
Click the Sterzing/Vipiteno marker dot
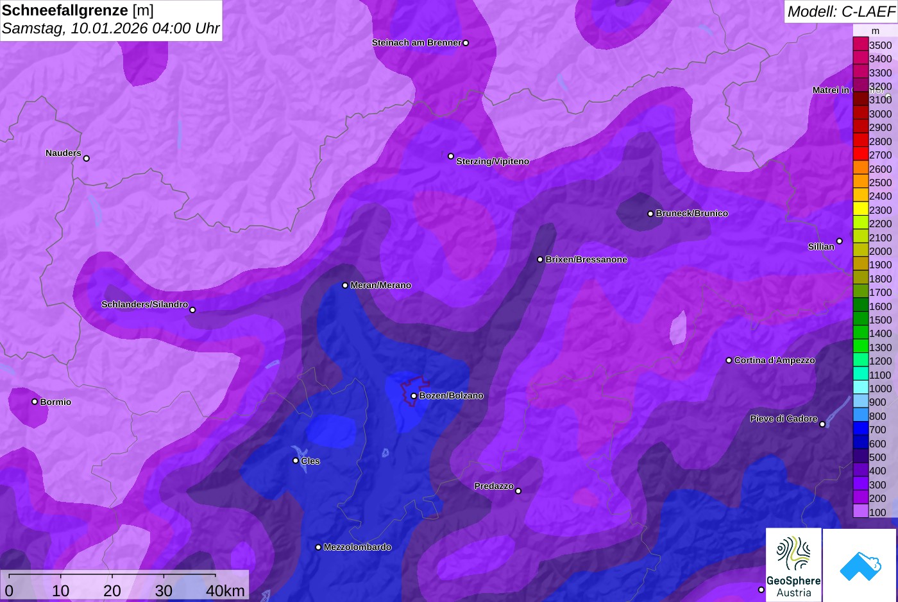(451, 156)
